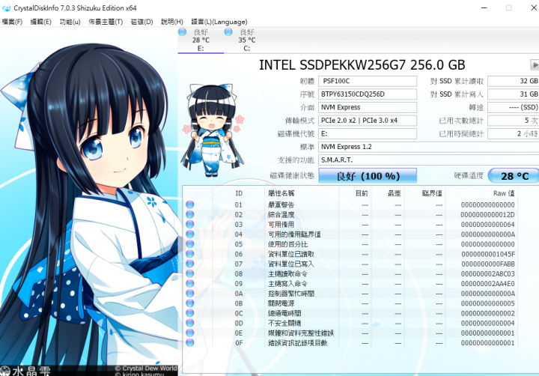
Task: Open the 說明(H) menu
Action: point(172,22)
